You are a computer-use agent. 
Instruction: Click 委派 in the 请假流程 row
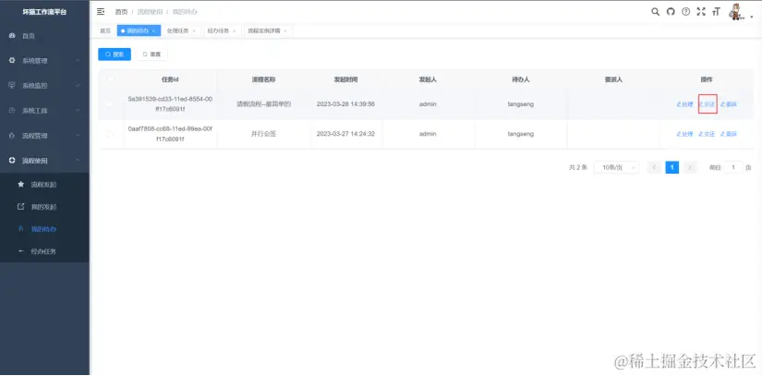[x=729, y=104]
